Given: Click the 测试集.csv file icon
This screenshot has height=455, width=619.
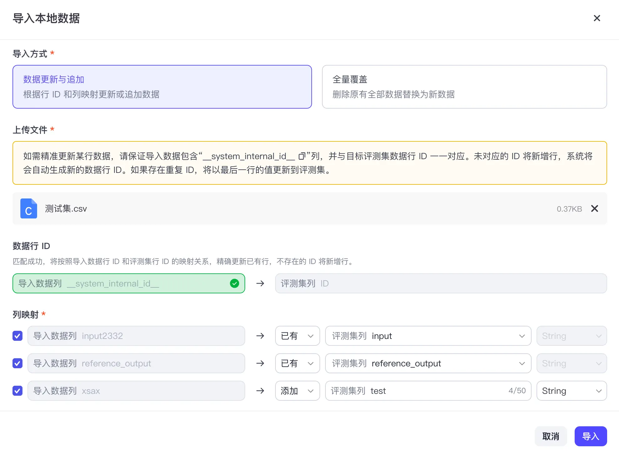Looking at the screenshot, I should coord(29,208).
